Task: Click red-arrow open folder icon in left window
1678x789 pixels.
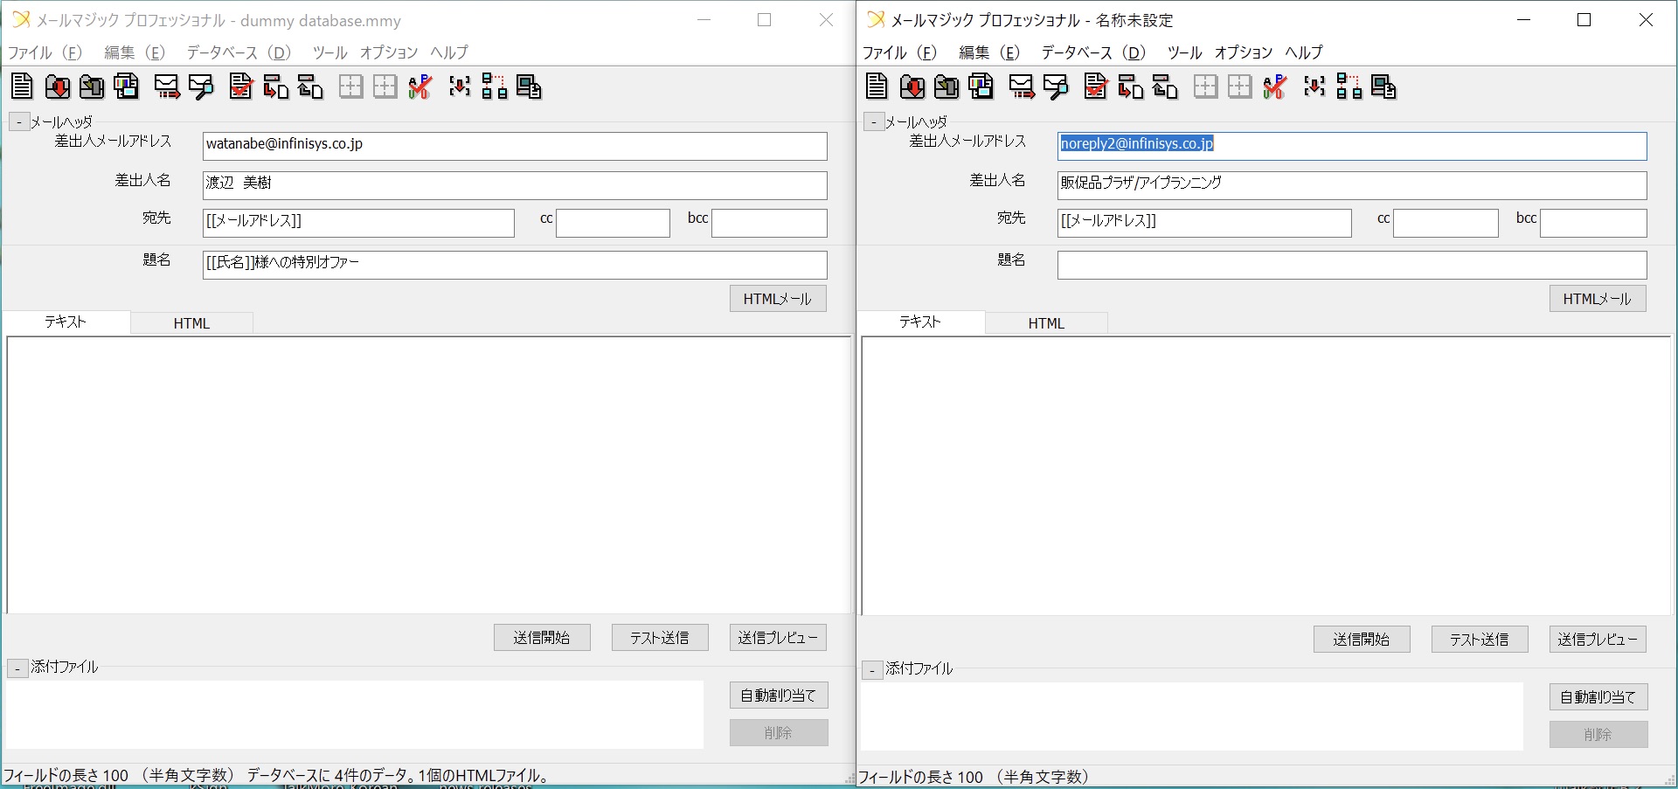Action: 58,87
